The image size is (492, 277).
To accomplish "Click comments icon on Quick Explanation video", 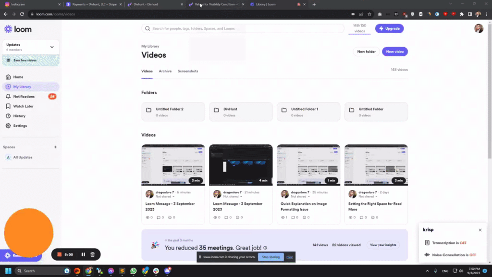I will [x=293, y=217].
